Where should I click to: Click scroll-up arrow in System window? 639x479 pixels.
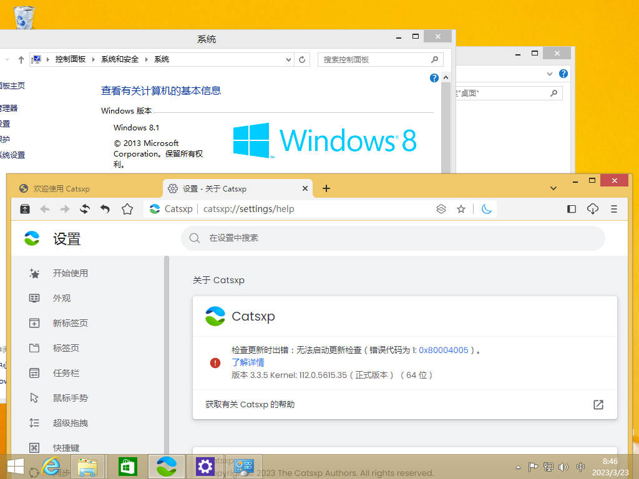[x=446, y=77]
